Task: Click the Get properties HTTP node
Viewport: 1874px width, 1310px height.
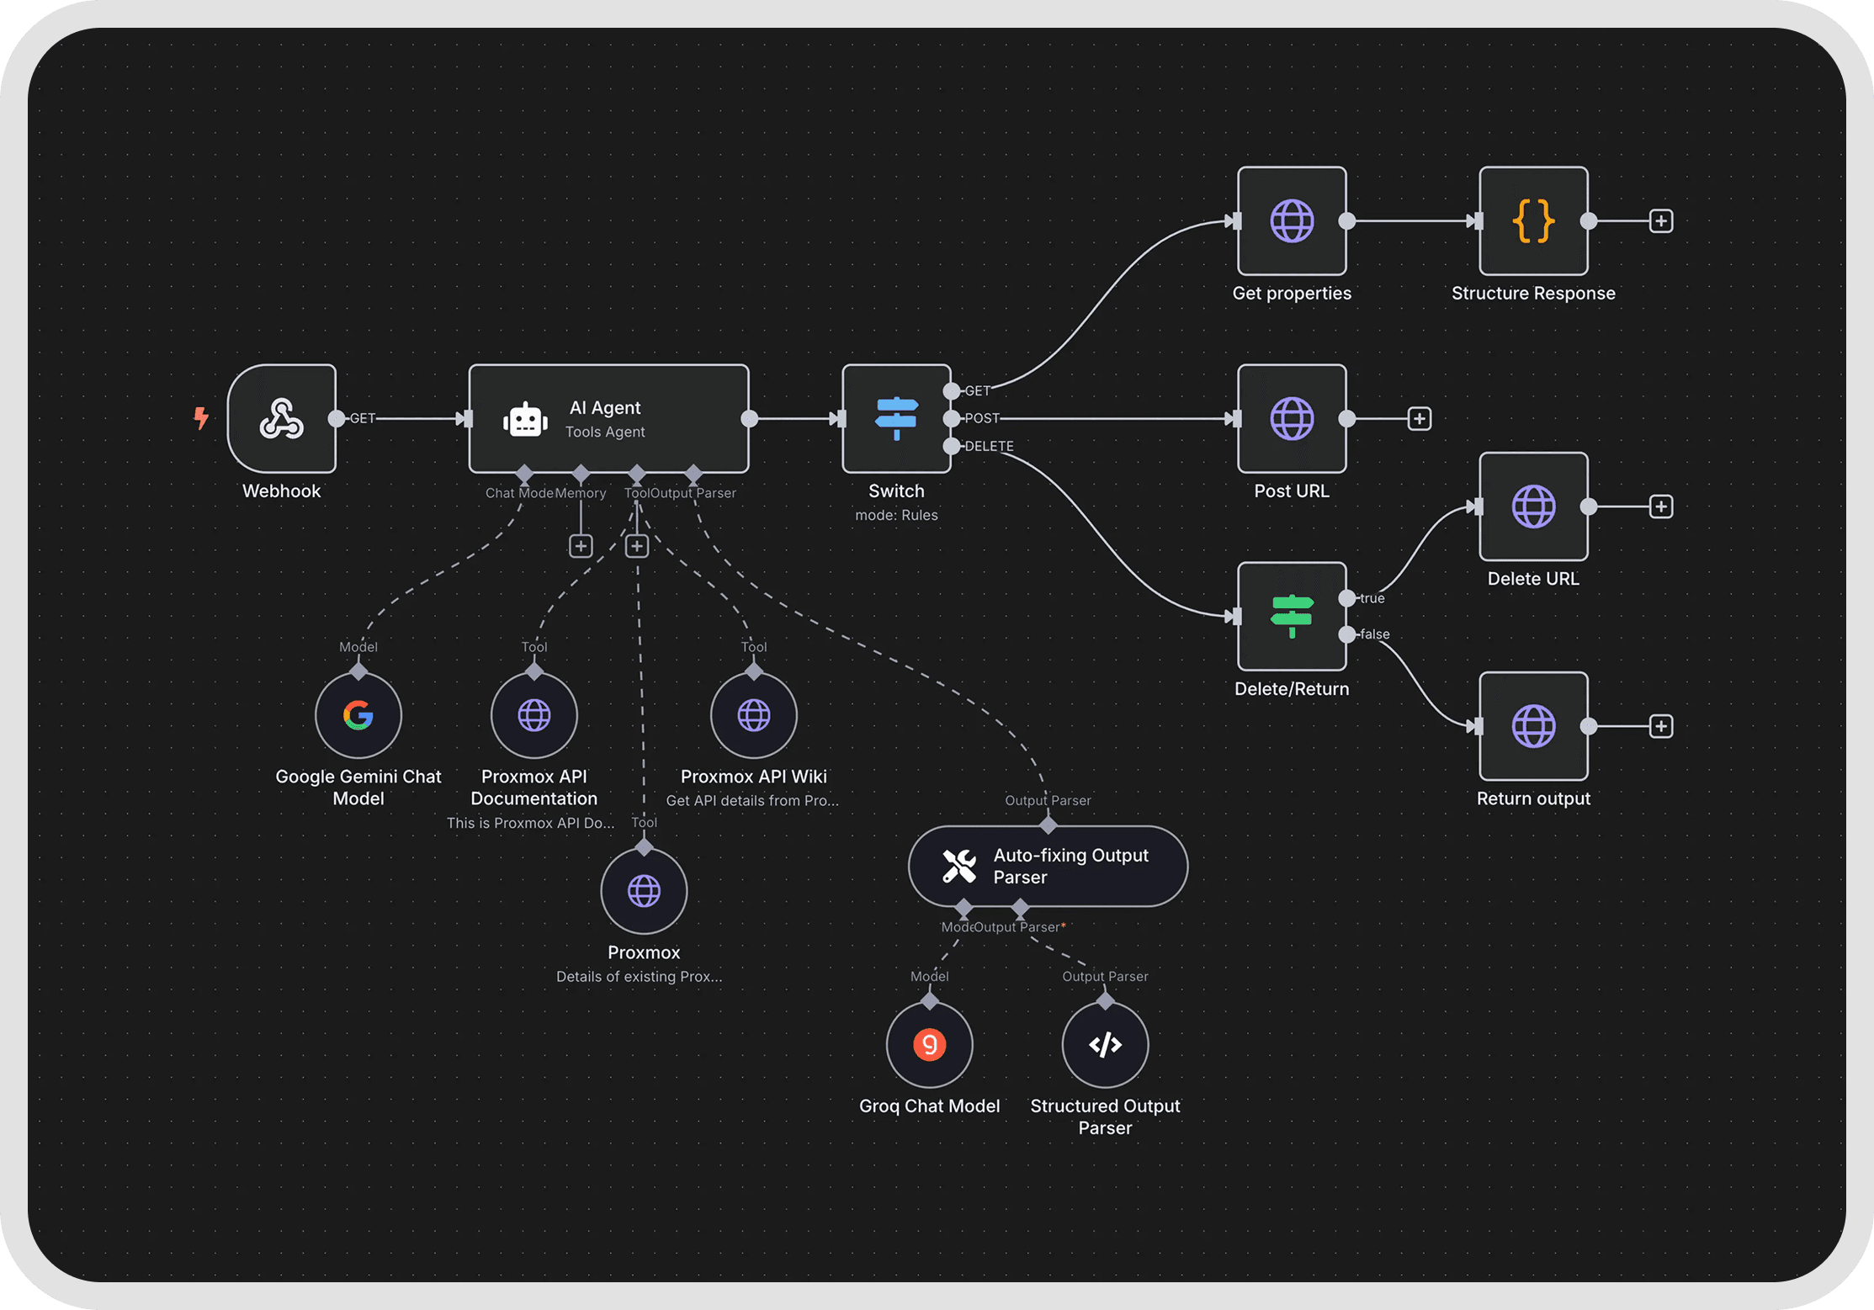Action: (1291, 221)
